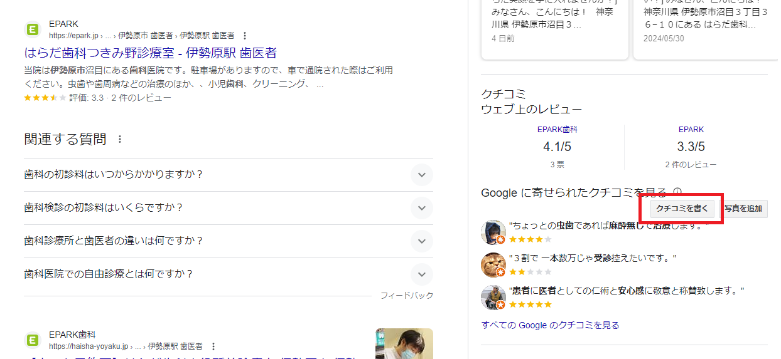
Task: Click the 3 票 vote count text
Action: [557, 165]
